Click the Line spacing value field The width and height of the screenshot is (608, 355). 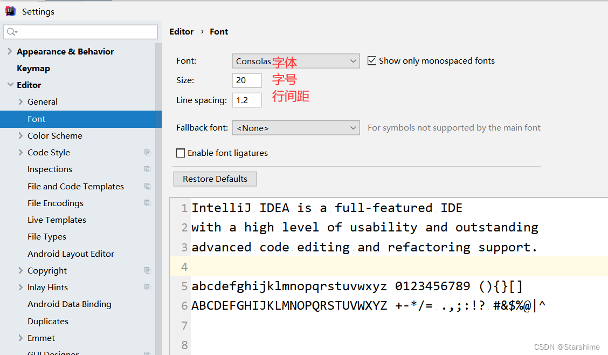coord(246,100)
